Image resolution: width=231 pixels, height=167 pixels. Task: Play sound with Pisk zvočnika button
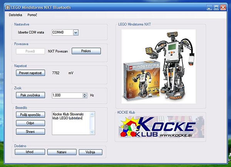[30, 95]
